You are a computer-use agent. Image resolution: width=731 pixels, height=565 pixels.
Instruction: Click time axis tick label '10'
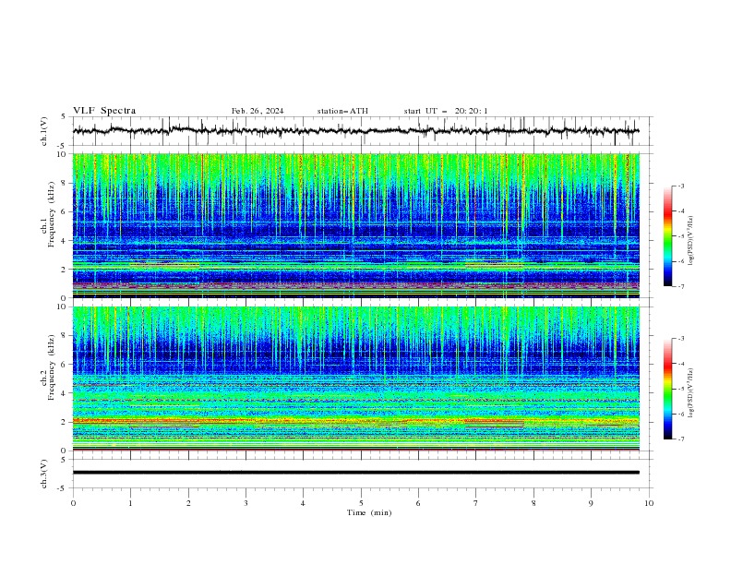pyautogui.click(x=649, y=503)
